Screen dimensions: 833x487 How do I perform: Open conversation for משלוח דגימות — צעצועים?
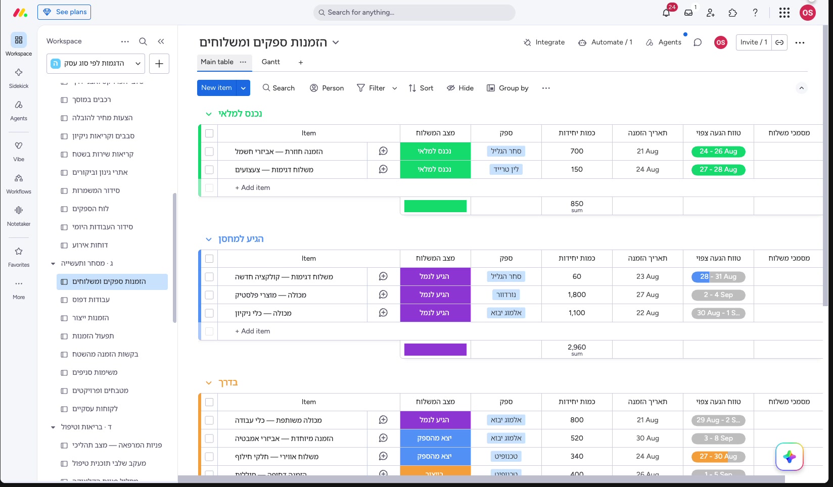(383, 169)
